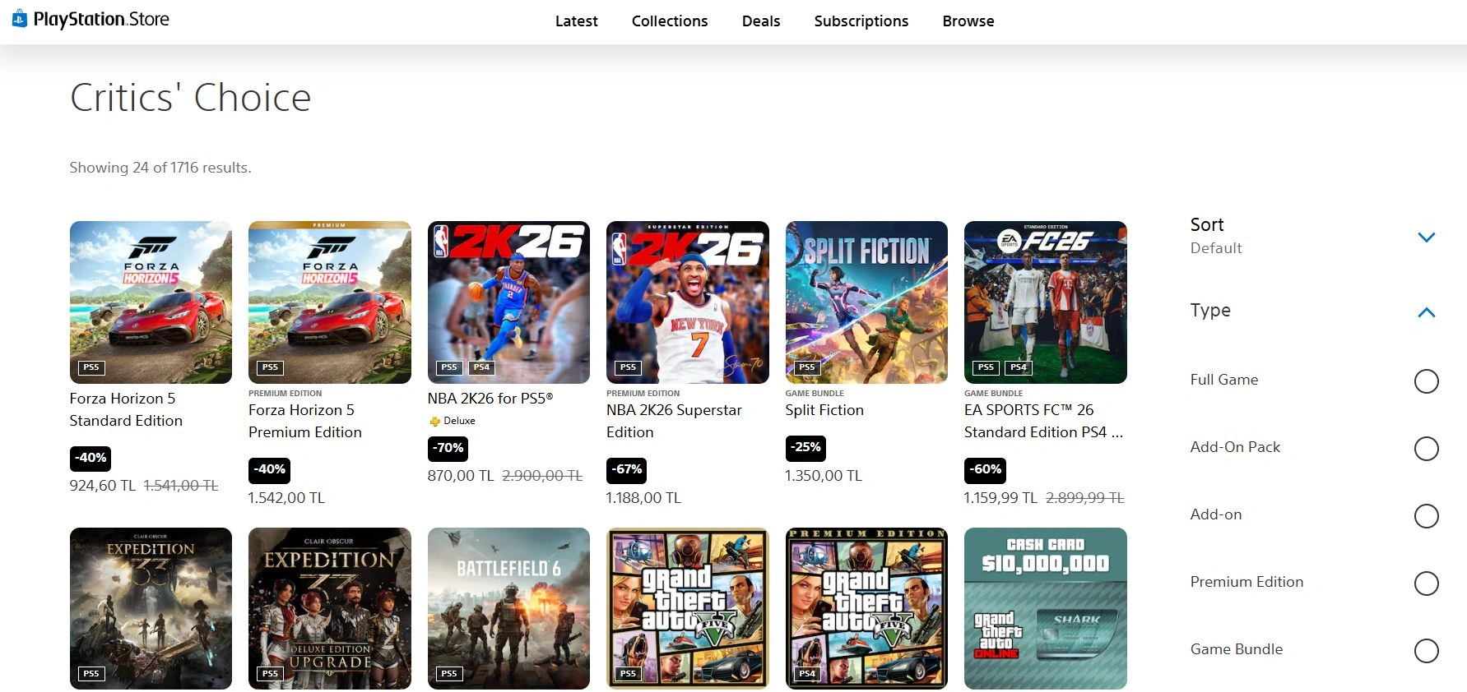
Task: Go to the Collections tab
Action: (669, 21)
